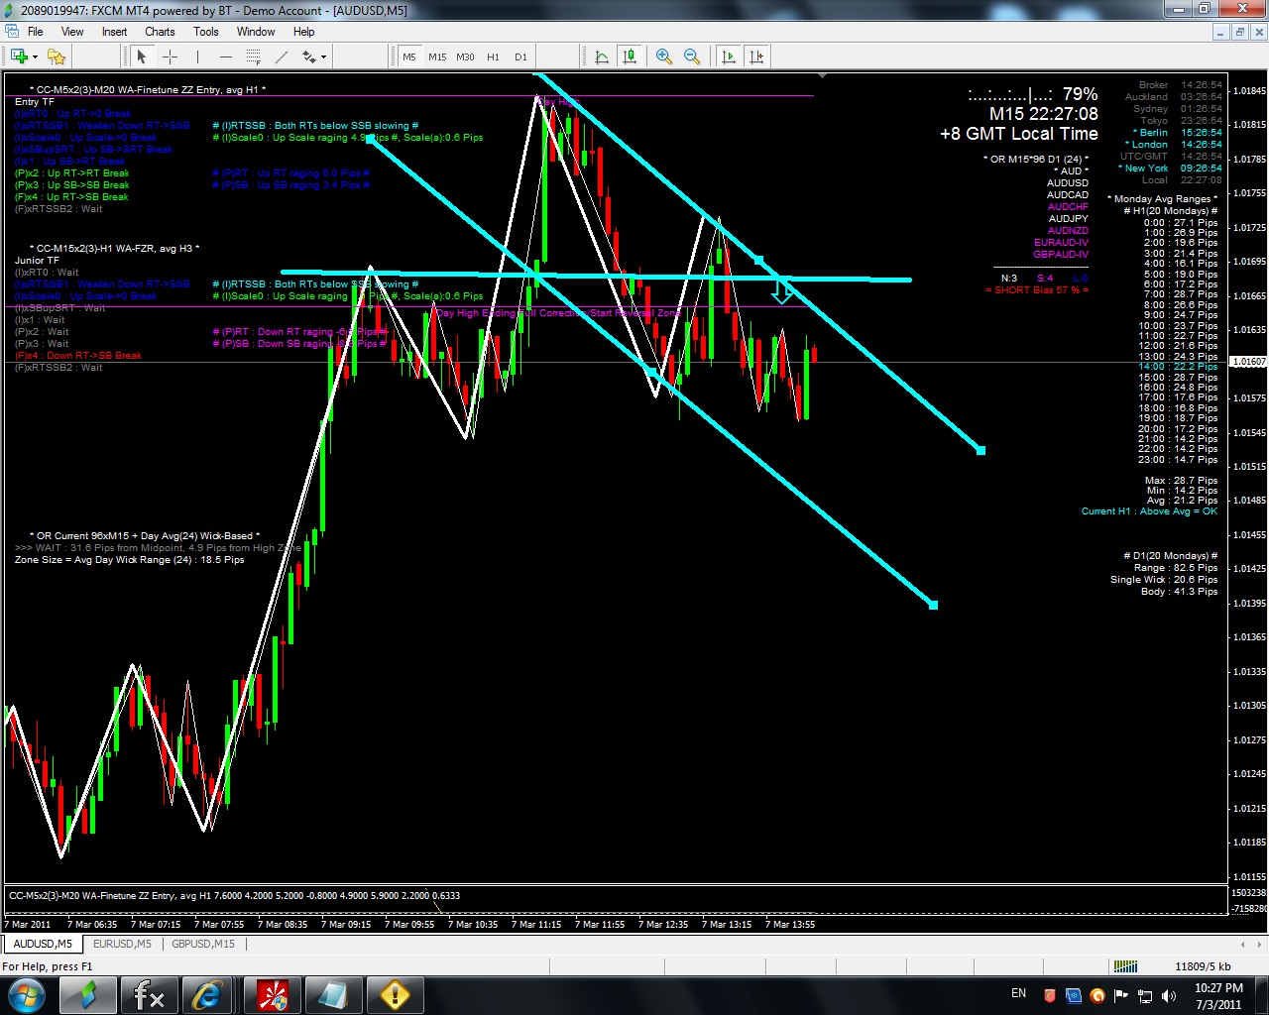This screenshot has width=1269, height=1015.
Task: Select the GBPAUD-IV pair in list
Action: pyautogui.click(x=1061, y=255)
